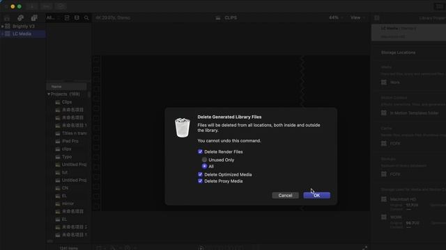446x250 pixels.
Task: Click the Work media storage location text
Action: [395, 82]
